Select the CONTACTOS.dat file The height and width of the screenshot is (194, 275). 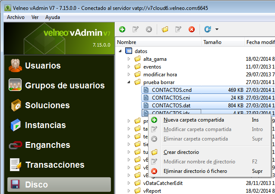[171, 105]
